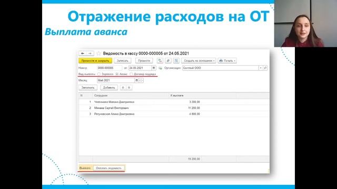Click the Номер field 0000-000005
The image size is (337, 189).
[x=110, y=68]
